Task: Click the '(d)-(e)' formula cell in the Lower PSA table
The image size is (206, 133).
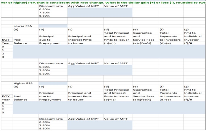Action: pos(165,43)
